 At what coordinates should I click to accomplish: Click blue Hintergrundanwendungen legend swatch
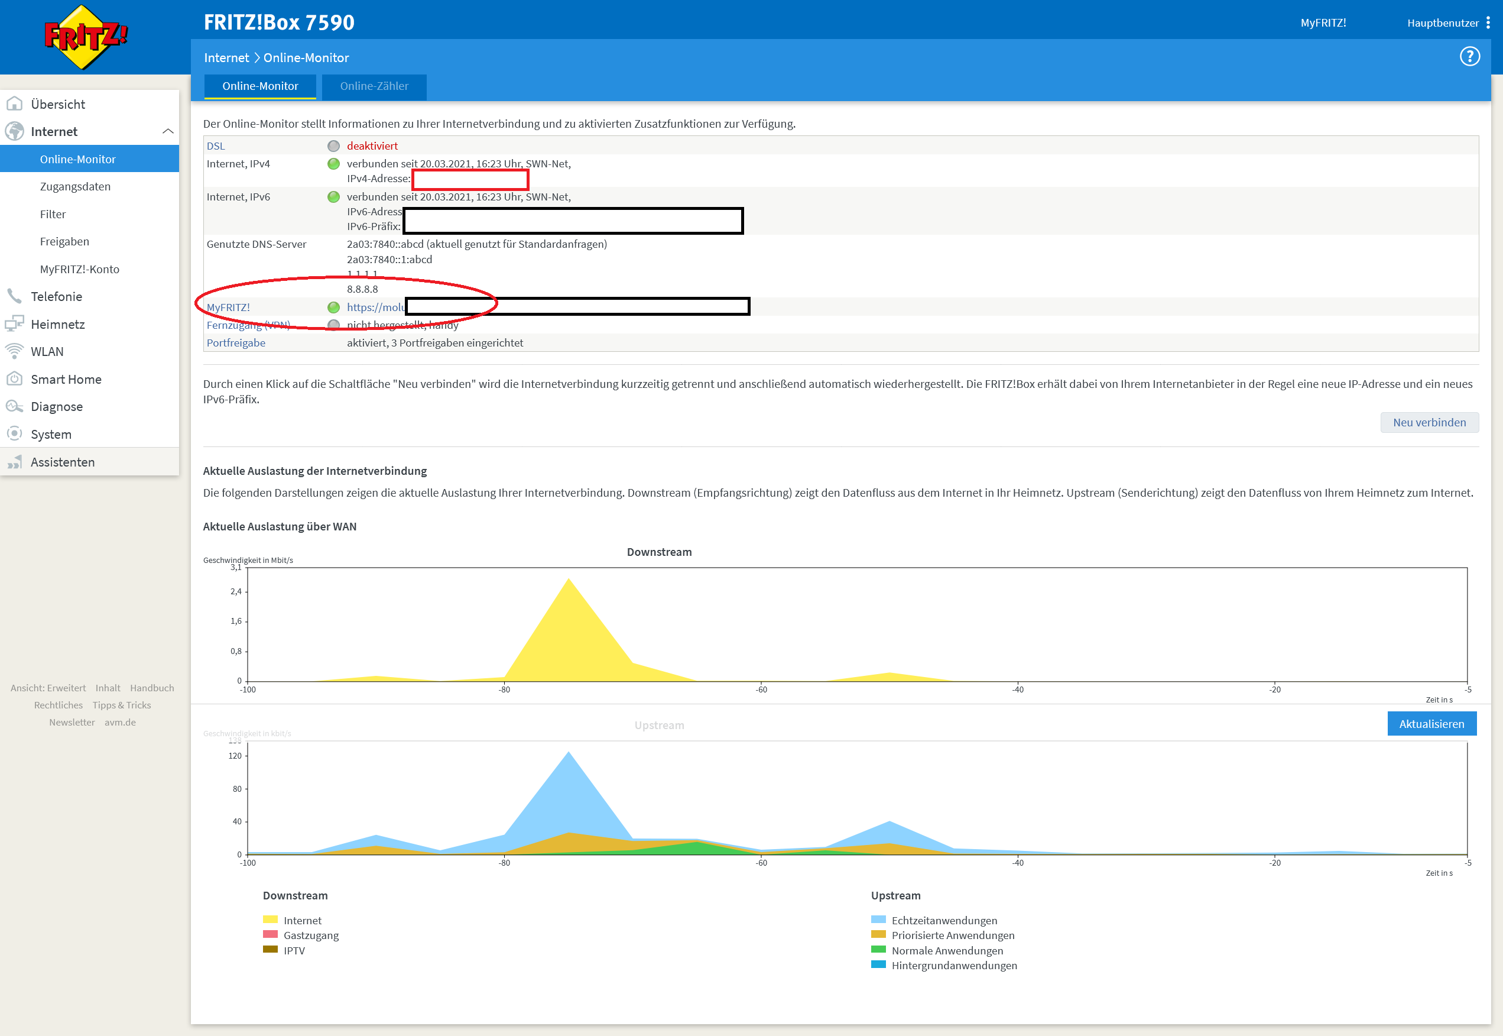coord(878,964)
